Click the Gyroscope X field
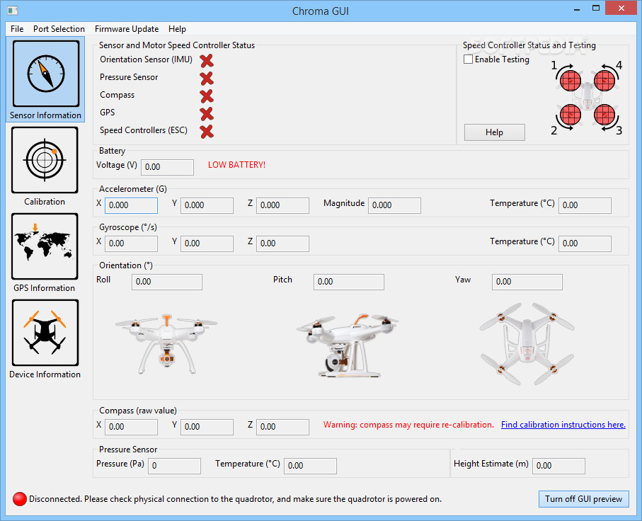 (x=131, y=244)
